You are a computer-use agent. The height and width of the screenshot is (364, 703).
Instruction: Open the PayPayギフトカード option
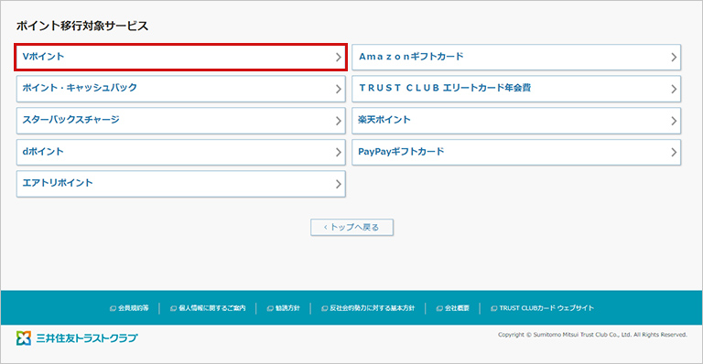(516, 152)
